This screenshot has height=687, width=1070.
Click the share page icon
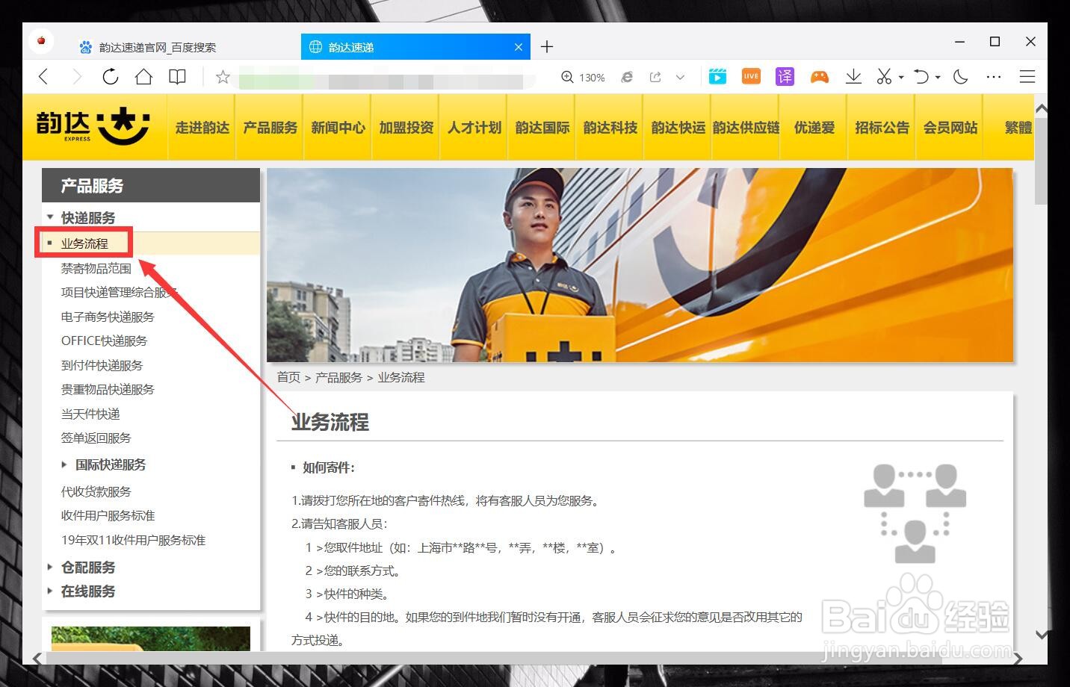[x=655, y=77]
